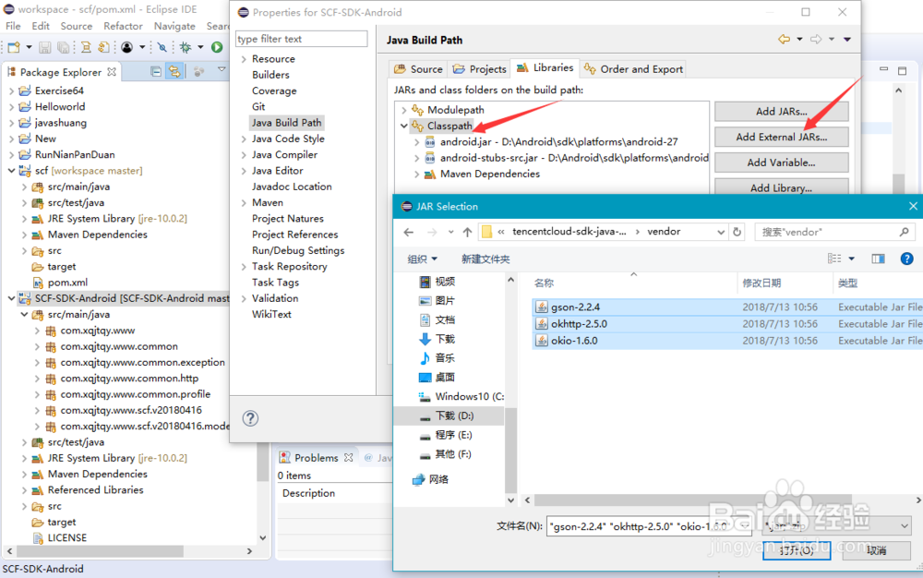Open the view menu triangle in Properties header
This screenshot has height=578, width=923.
[x=847, y=40]
